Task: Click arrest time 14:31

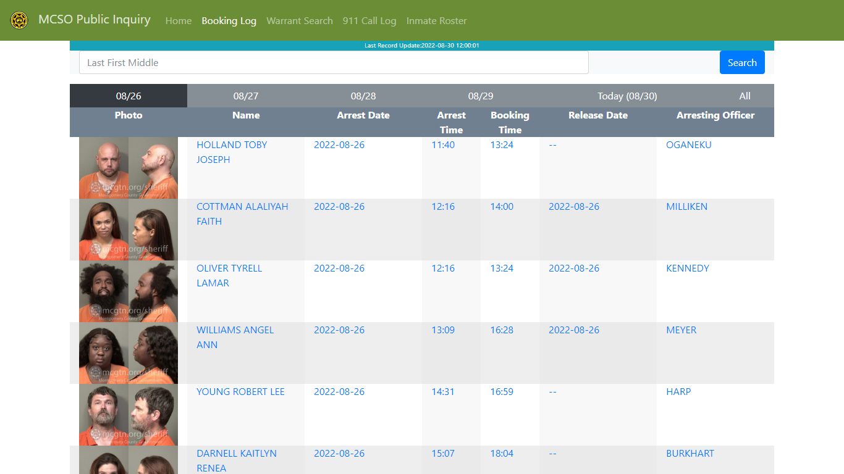Action: pos(443,391)
